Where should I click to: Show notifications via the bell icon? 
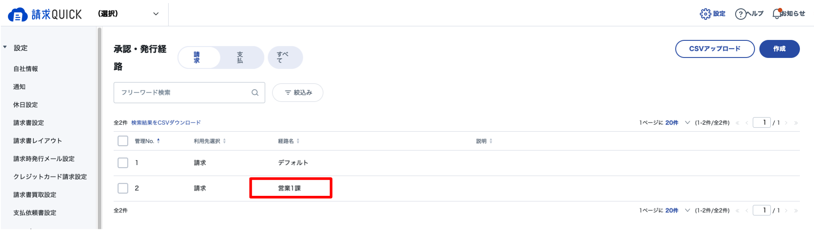coord(777,14)
